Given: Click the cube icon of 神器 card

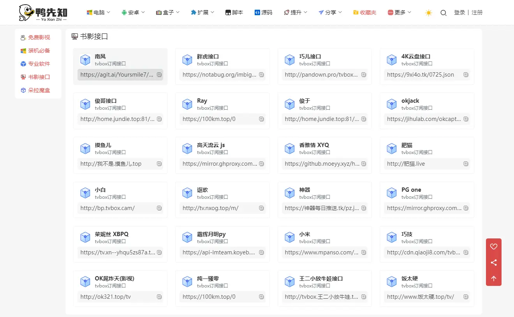Looking at the screenshot, I should coord(290,193).
